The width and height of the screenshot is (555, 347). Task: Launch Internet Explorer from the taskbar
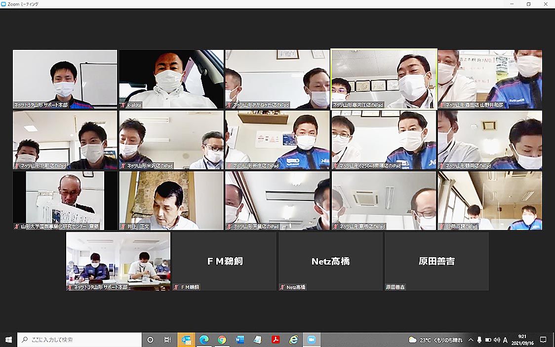coord(293,340)
